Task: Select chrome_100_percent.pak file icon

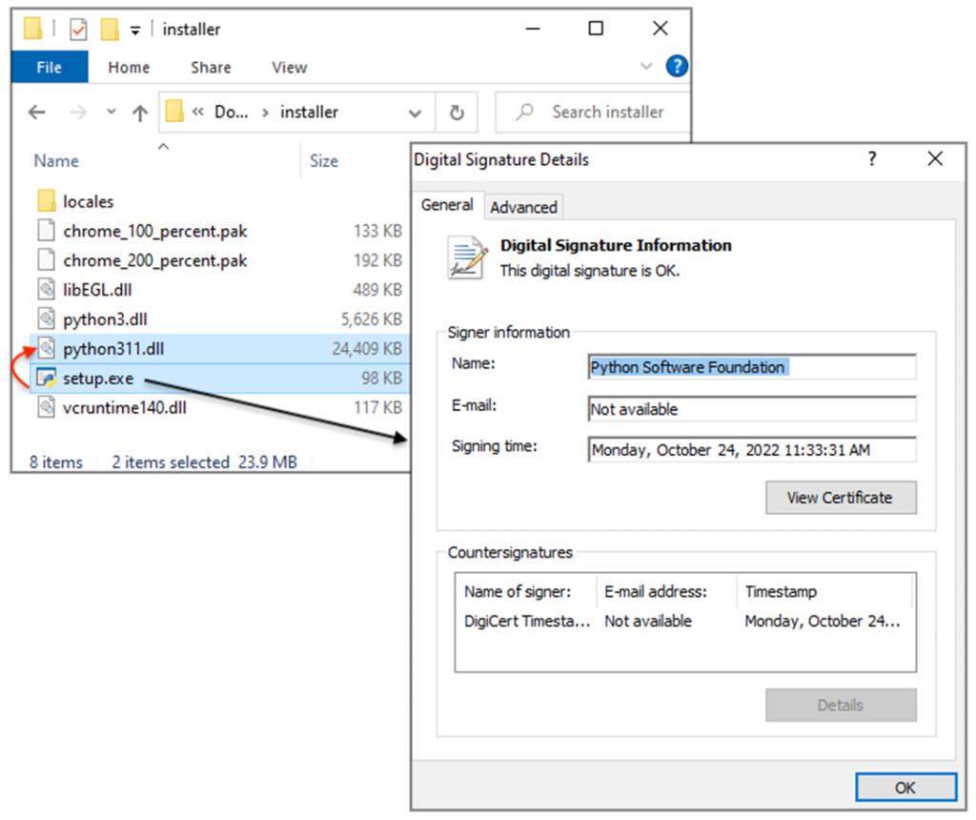Action: (46, 231)
